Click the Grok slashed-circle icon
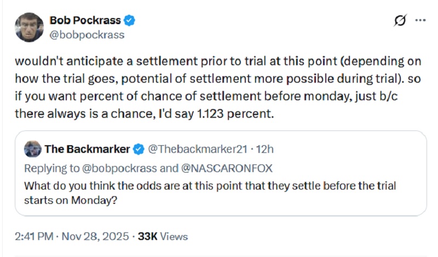438x257 pixels. point(400,21)
